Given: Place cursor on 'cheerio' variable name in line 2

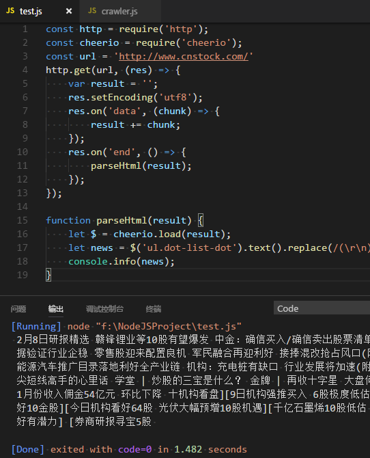Looking at the screenshot, I should coord(99,43).
